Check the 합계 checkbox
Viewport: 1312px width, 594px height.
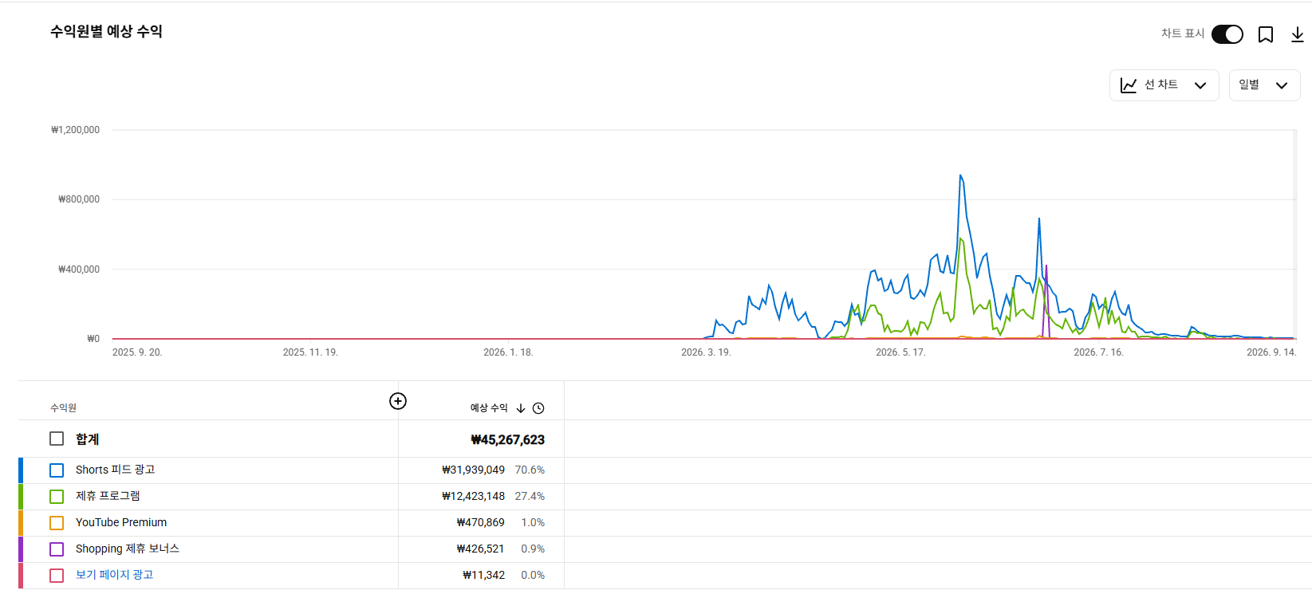pos(57,439)
